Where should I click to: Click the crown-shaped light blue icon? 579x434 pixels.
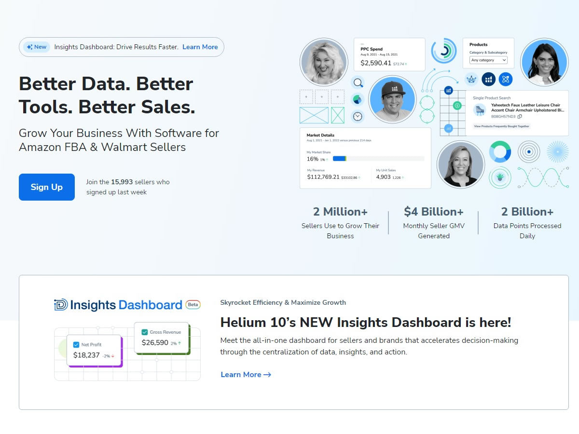click(471, 79)
